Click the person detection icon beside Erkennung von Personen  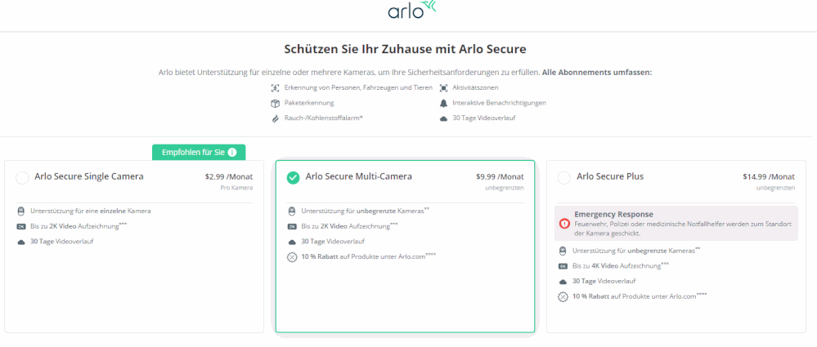pos(276,88)
